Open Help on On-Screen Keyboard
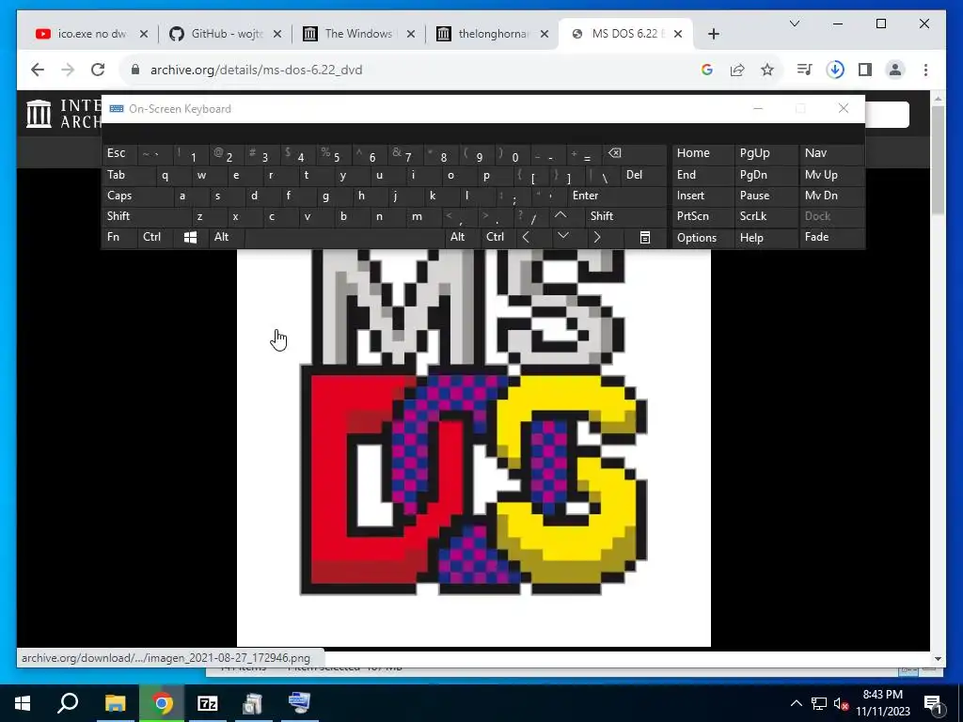 (x=766, y=237)
